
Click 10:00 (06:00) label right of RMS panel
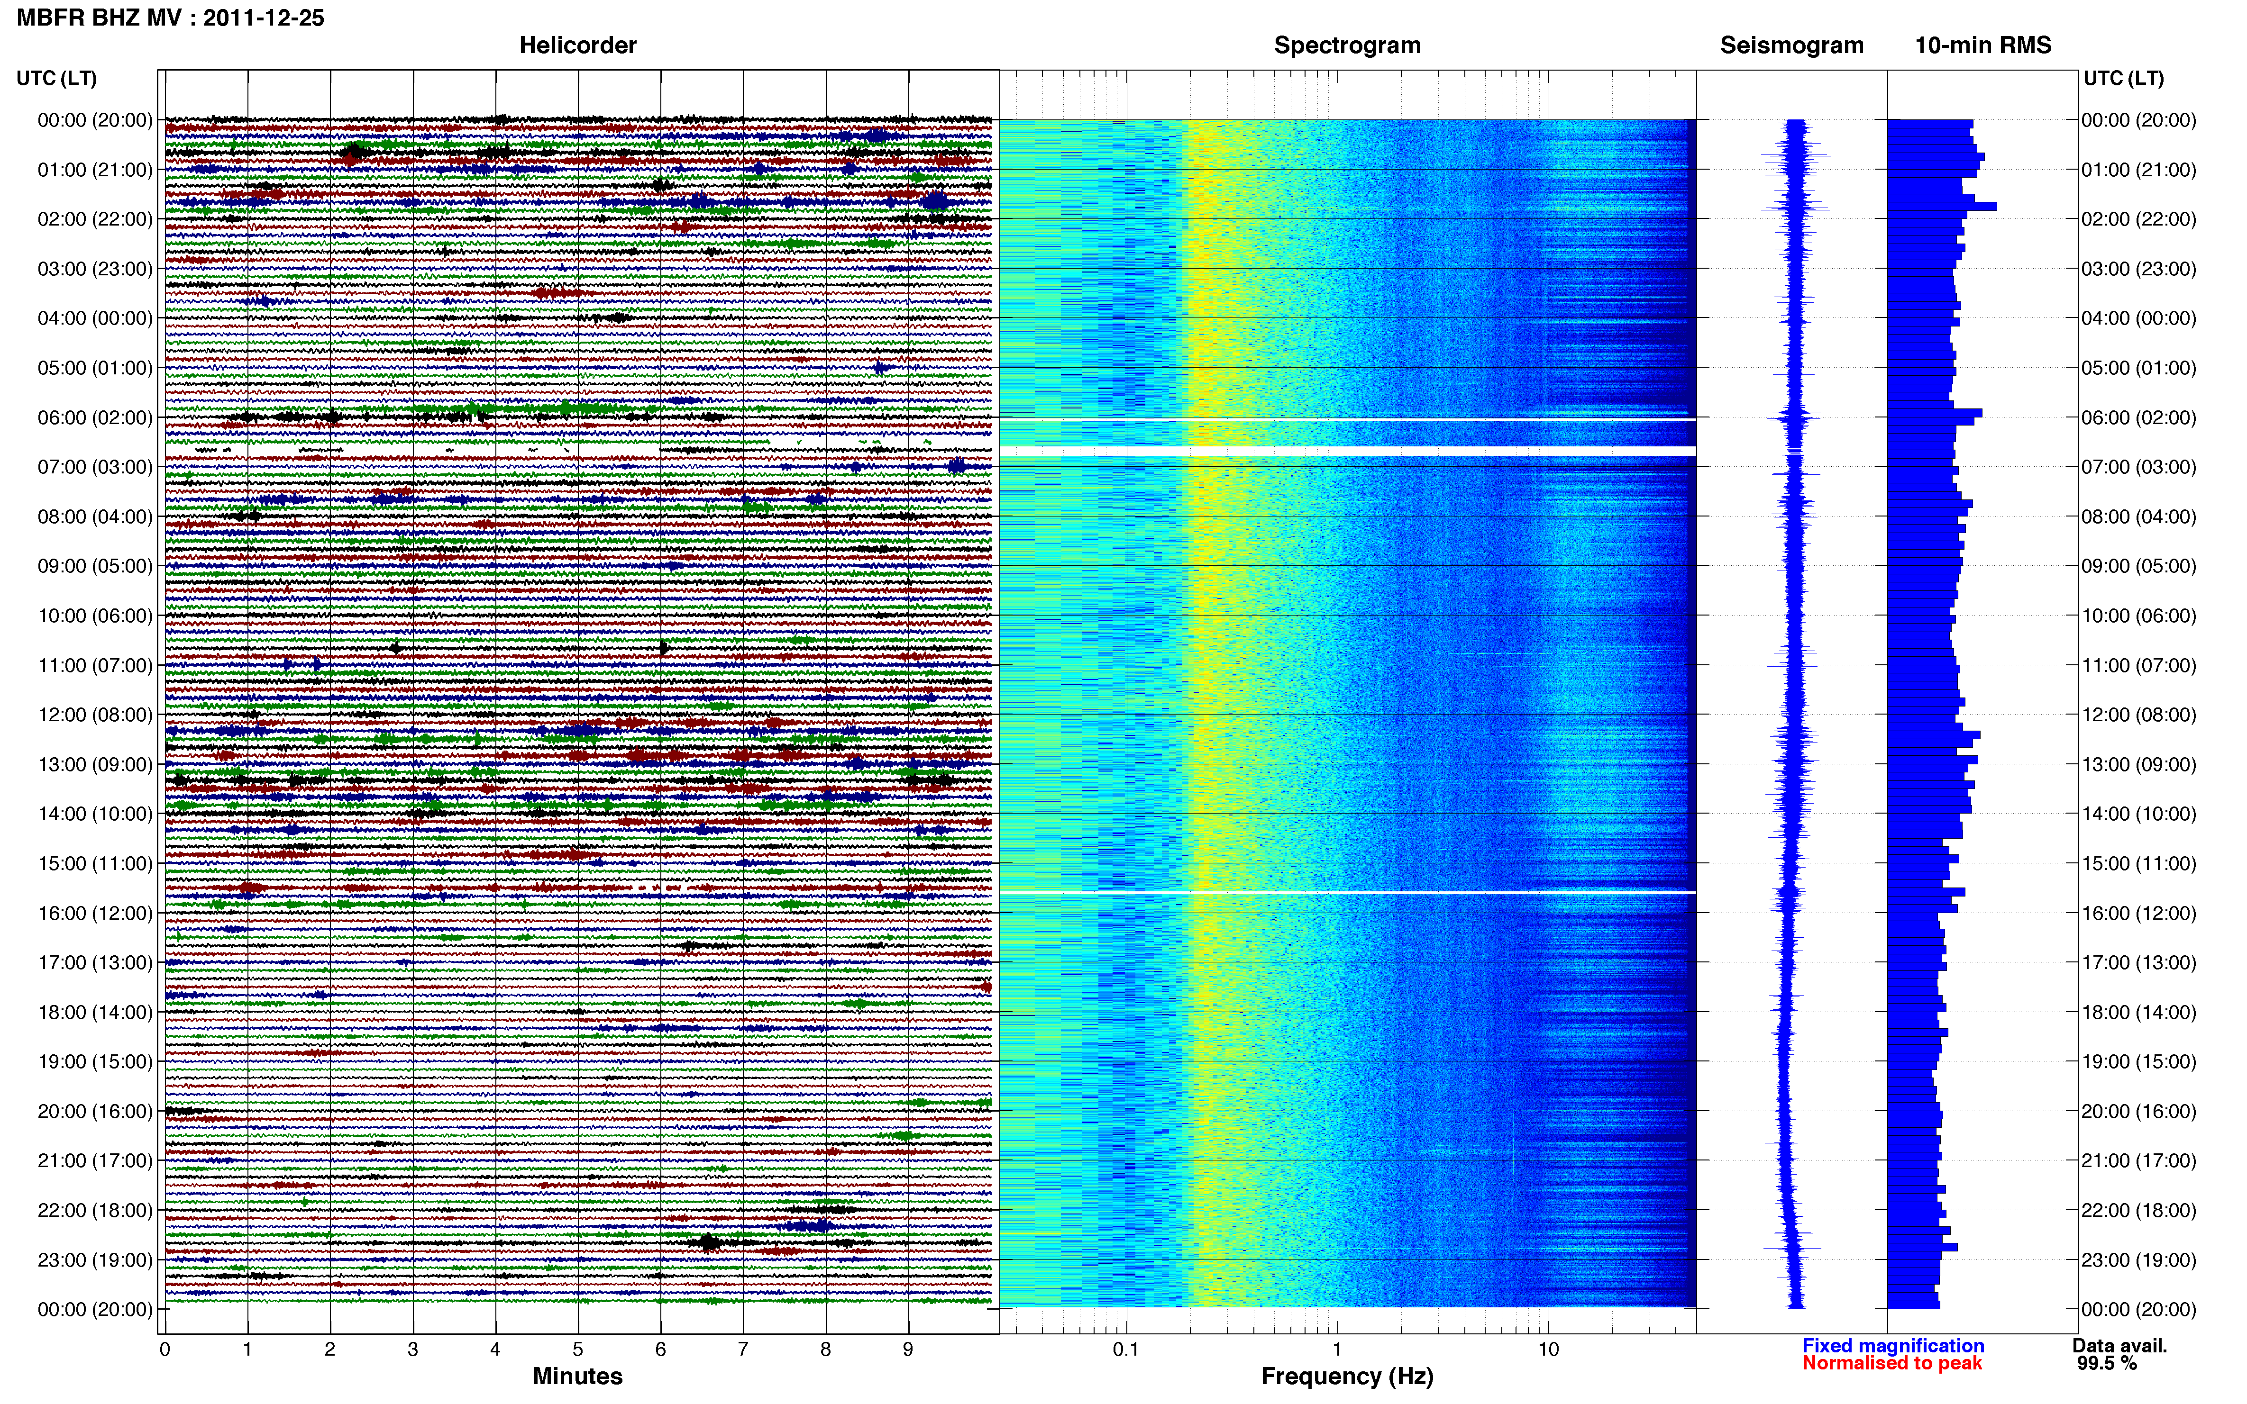[2138, 616]
